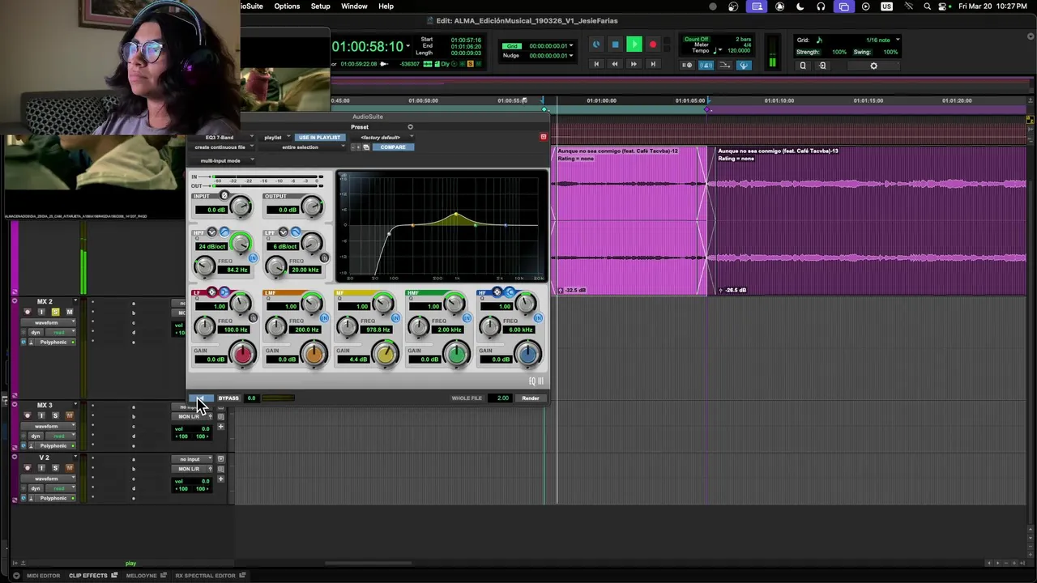Image resolution: width=1037 pixels, height=583 pixels.
Task: Click the yellow MF gain knob
Action: (386, 353)
